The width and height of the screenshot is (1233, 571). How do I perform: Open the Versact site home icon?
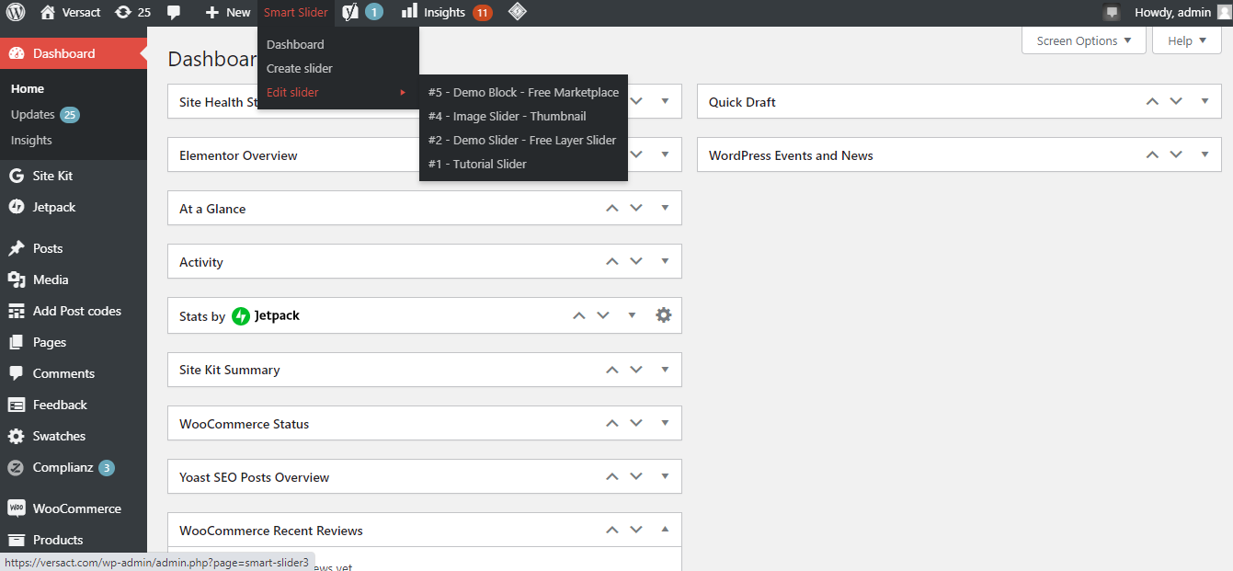pyautogui.click(x=48, y=12)
